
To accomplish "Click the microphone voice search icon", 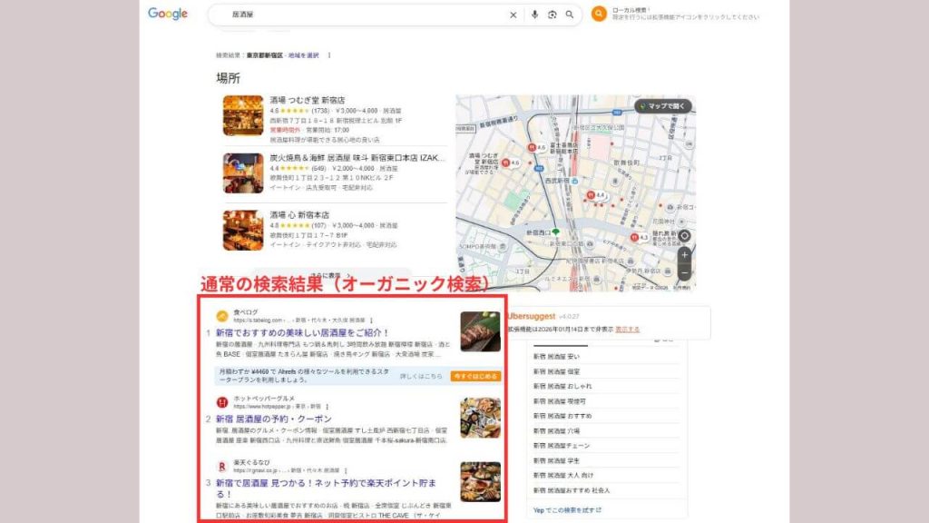I will pos(535,14).
